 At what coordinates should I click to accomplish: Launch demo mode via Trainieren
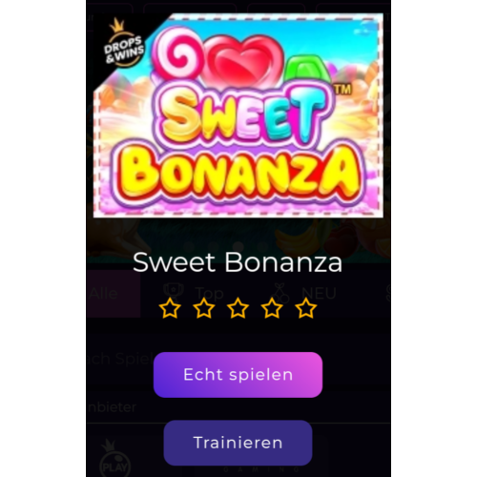(238, 443)
